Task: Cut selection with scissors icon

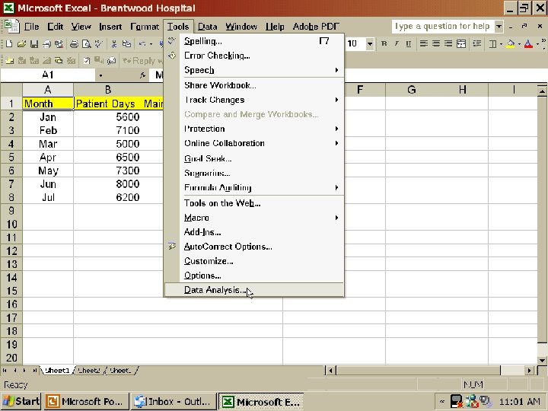Action: pyautogui.click(x=113, y=43)
